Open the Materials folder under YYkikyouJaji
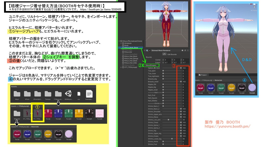The image size is (261, 147). pos(17,113)
